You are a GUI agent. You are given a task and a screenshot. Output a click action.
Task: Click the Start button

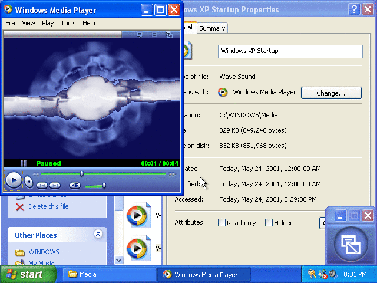click(x=28, y=274)
